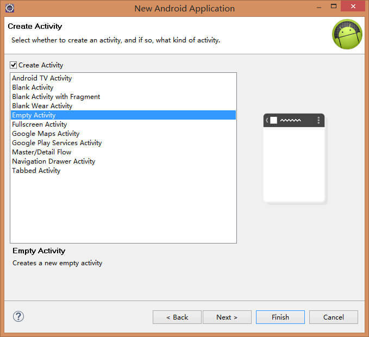Click the Android robot wizard logo
This screenshot has height=337, width=369.
click(x=347, y=34)
